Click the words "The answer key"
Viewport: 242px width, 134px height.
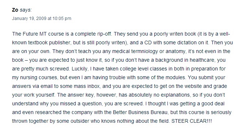click(75, 95)
